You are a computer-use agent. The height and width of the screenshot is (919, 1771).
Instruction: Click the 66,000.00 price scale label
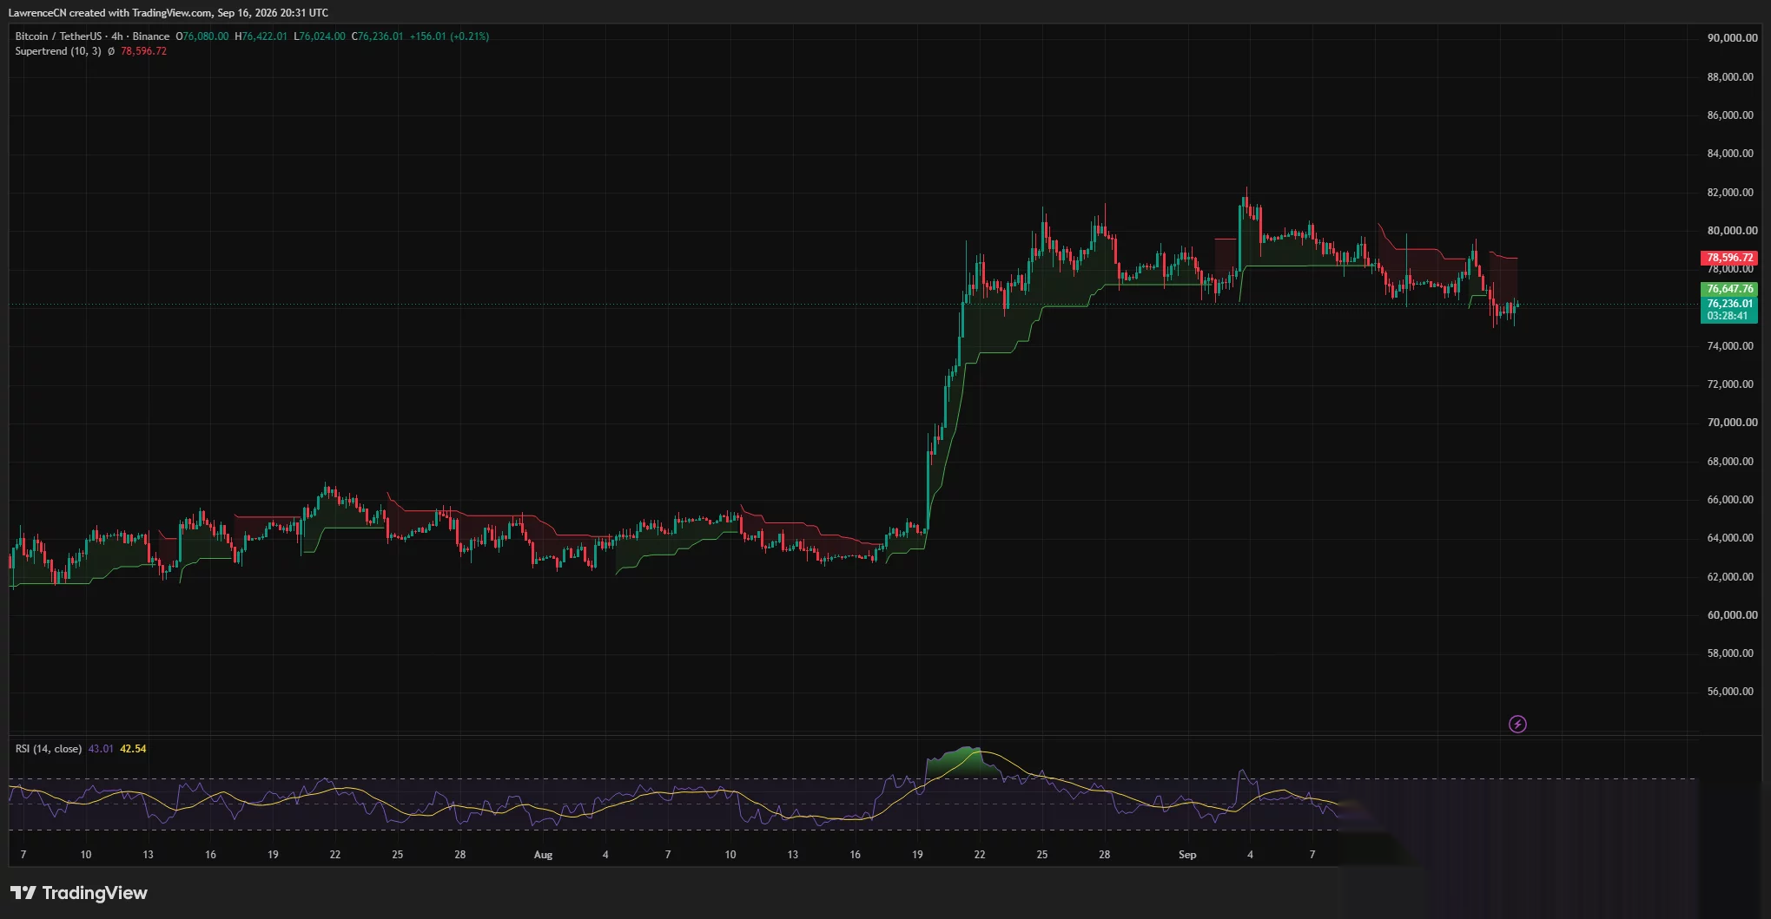[1732, 500]
